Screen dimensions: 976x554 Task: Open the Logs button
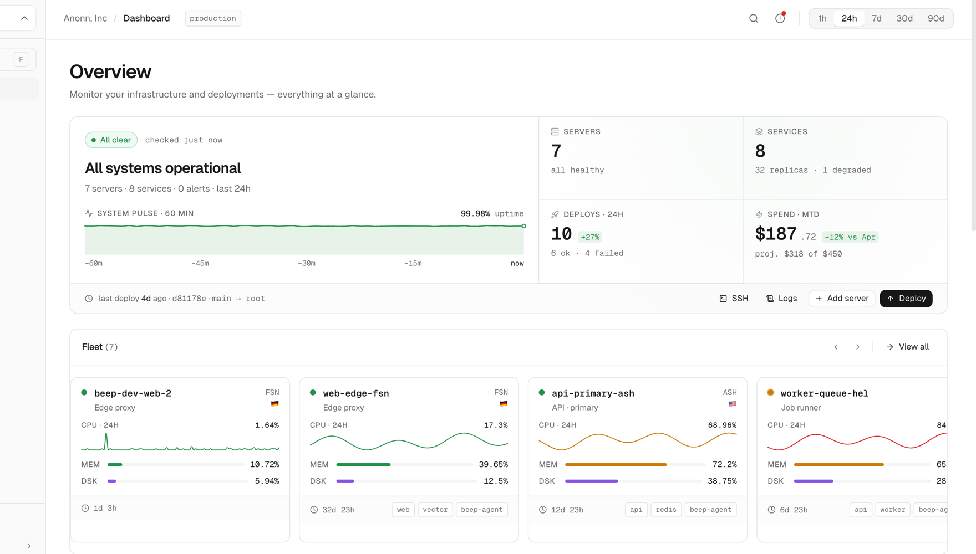click(x=781, y=299)
